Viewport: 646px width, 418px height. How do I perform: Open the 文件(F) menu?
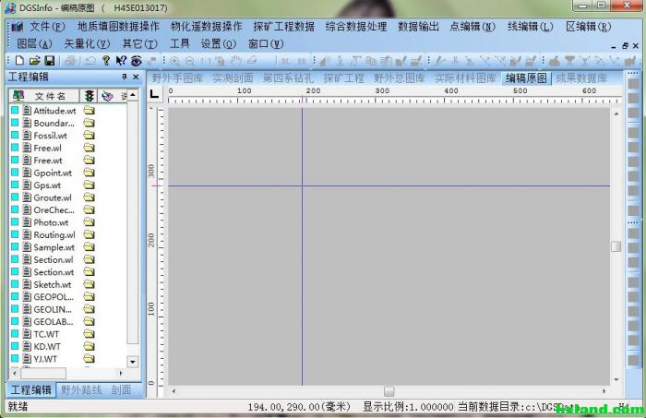(47, 27)
